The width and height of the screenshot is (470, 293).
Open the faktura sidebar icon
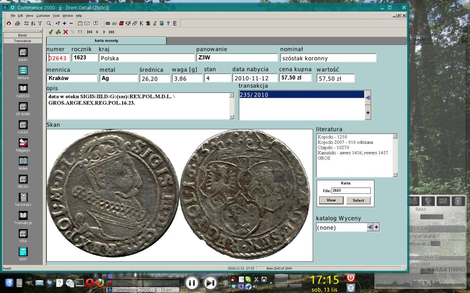point(23,70)
